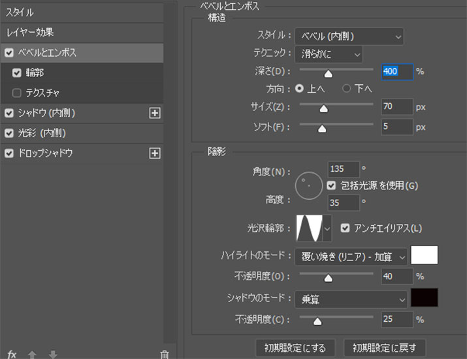Click the shadow 不透明度(C) slider handle
Screen dimensions: 467x359
[x=317, y=321]
